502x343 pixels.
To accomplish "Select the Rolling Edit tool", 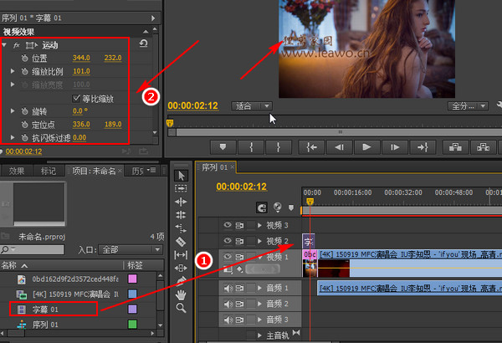I will click(x=181, y=215).
